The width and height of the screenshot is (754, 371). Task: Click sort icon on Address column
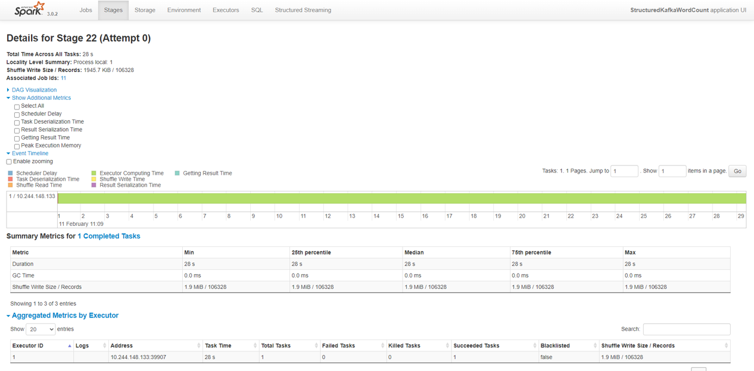coord(199,345)
